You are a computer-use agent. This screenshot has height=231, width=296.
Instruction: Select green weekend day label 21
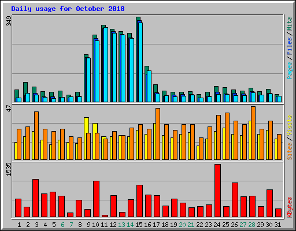click(191, 225)
